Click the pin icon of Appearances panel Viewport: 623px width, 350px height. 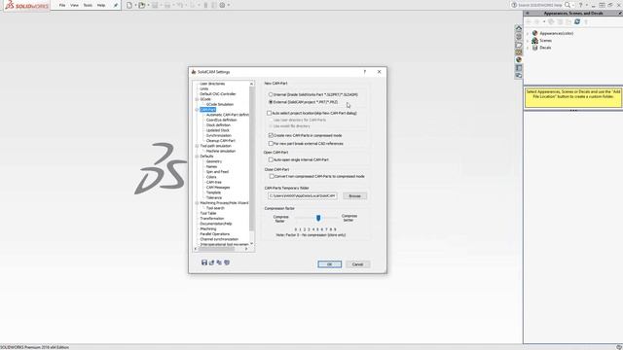click(619, 13)
